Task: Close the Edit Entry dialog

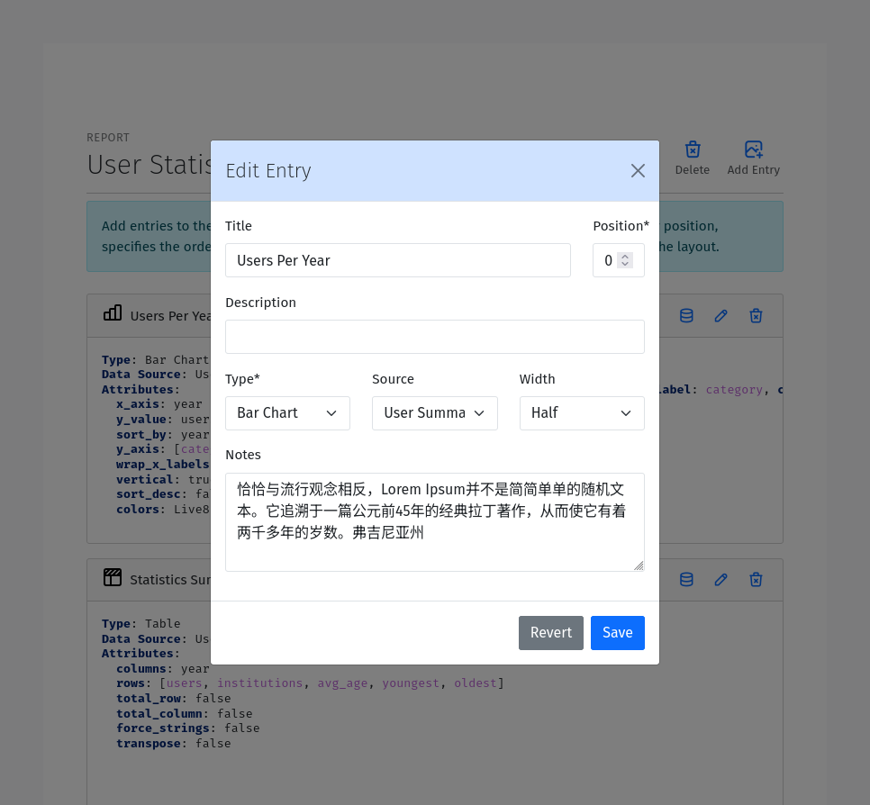Action: tap(638, 171)
